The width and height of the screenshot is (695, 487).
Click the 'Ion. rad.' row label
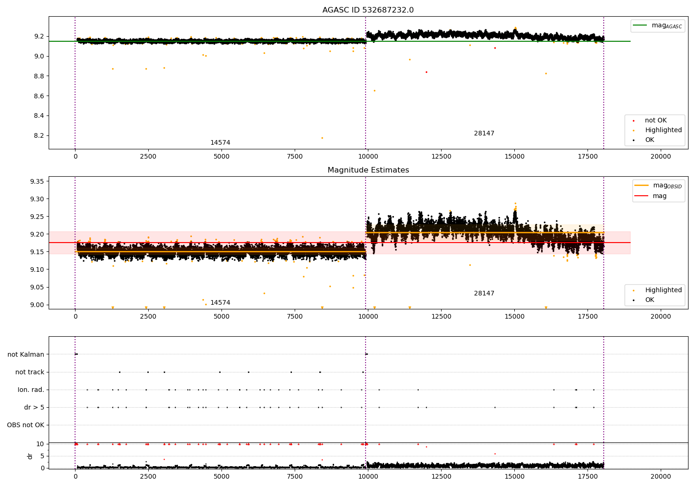pyautogui.click(x=31, y=390)
